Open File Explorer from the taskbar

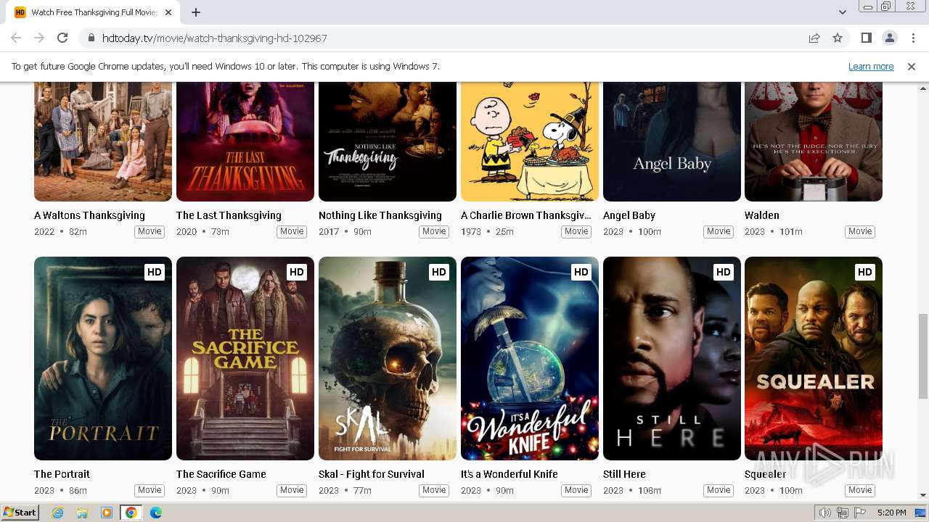(x=82, y=513)
